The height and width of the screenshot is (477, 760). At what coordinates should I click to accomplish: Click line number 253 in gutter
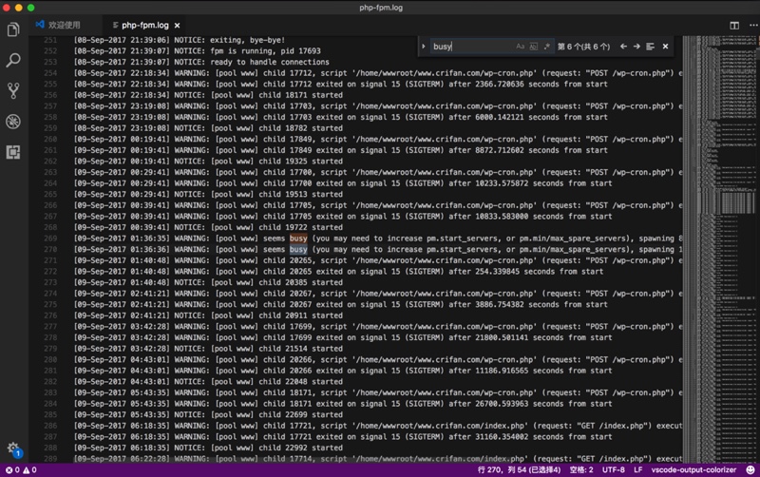[x=50, y=62]
